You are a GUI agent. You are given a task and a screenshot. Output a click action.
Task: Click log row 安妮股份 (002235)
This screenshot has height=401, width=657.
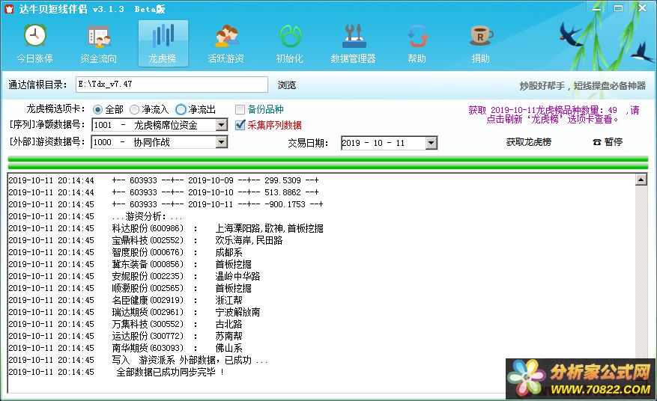pos(134,276)
